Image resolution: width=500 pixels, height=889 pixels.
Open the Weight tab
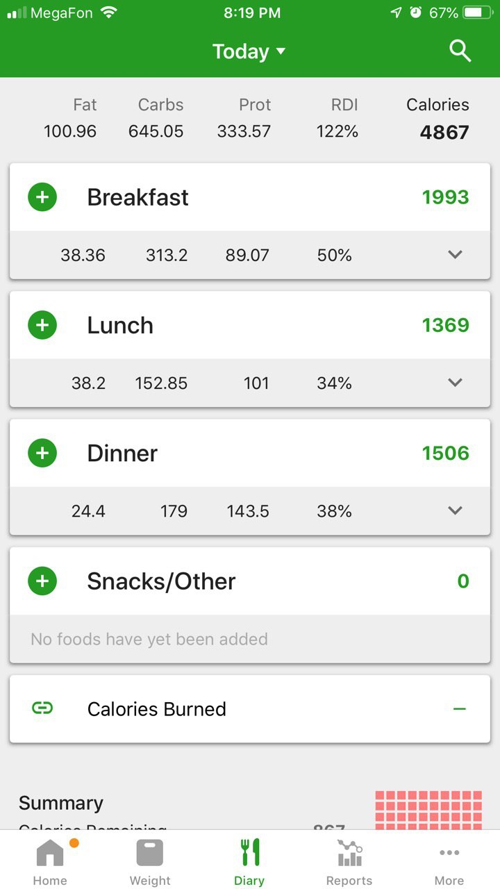(x=150, y=863)
